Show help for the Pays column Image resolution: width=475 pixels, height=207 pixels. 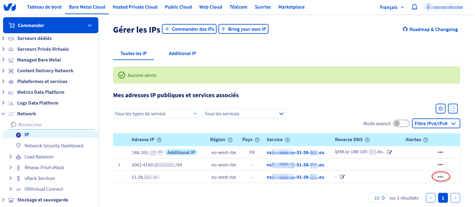(x=257, y=140)
